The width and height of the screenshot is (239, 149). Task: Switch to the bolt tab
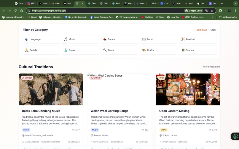point(68,3)
